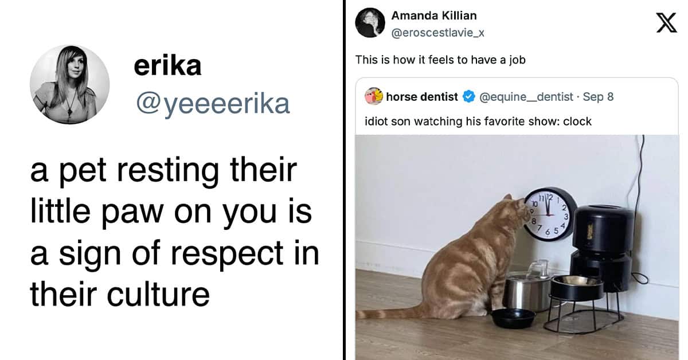
Task: Click the black bowl on the floor
Action: click(513, 318)
